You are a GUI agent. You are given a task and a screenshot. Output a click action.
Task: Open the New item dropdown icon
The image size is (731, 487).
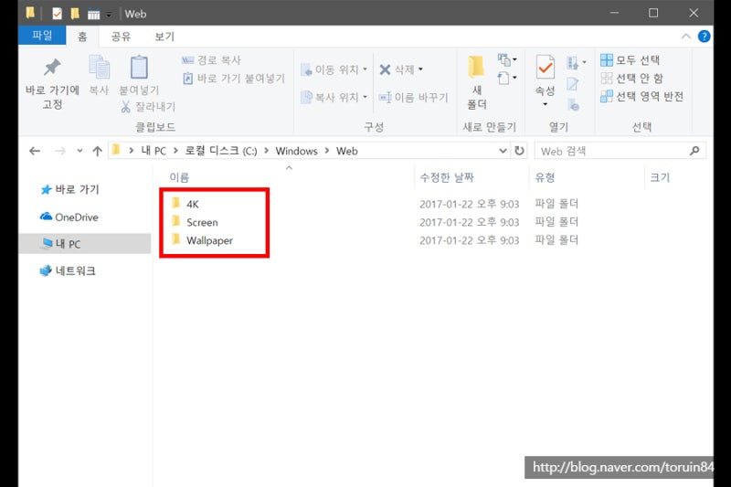507,59
